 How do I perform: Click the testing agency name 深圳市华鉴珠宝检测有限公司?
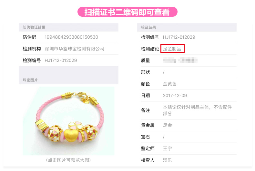coord(75,49)
